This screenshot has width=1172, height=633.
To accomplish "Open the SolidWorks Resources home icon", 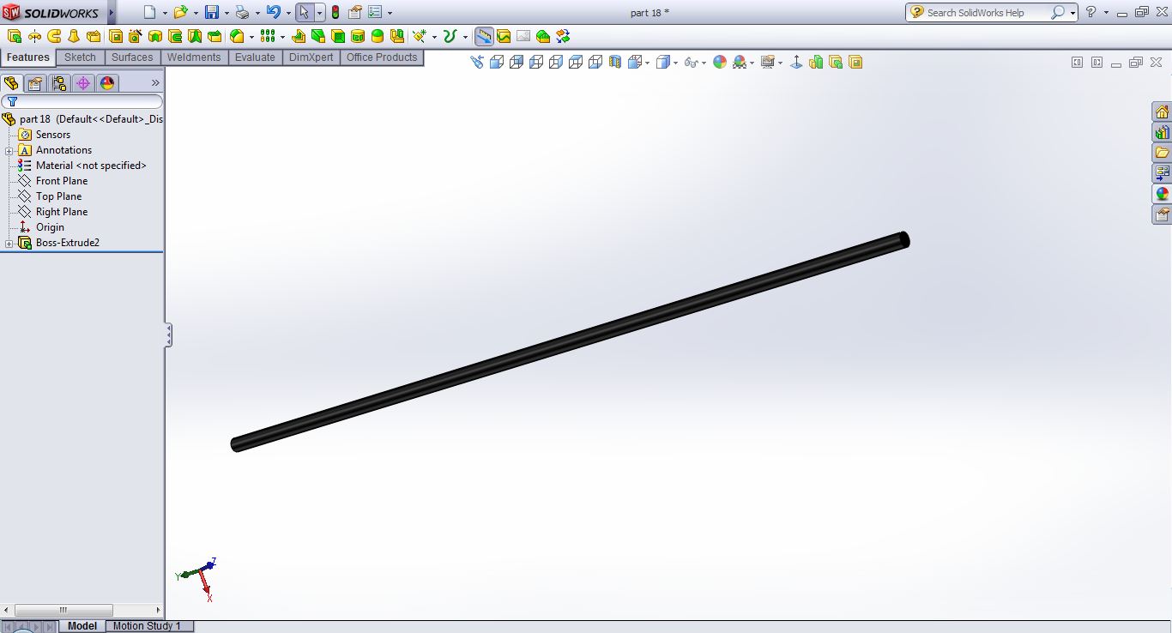I will [x=1162, y=112].
